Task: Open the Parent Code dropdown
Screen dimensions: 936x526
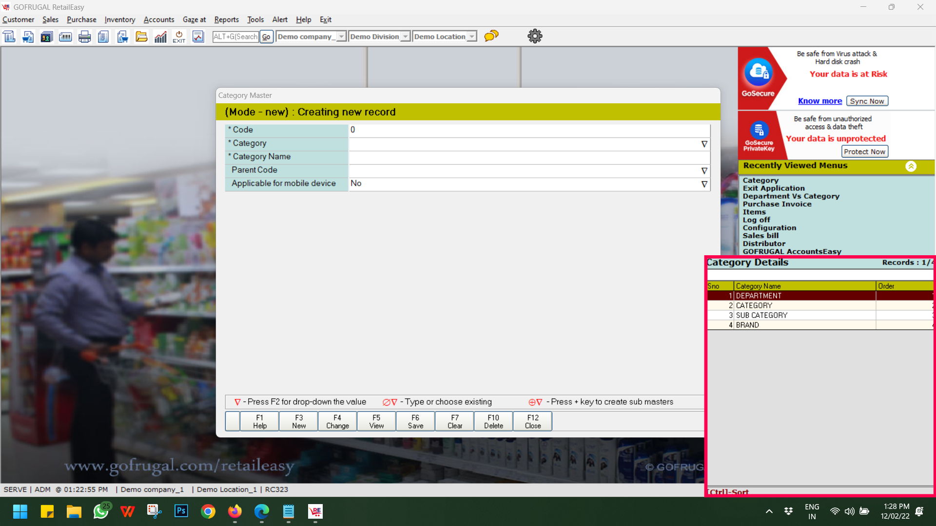Action: coord(704,171)
